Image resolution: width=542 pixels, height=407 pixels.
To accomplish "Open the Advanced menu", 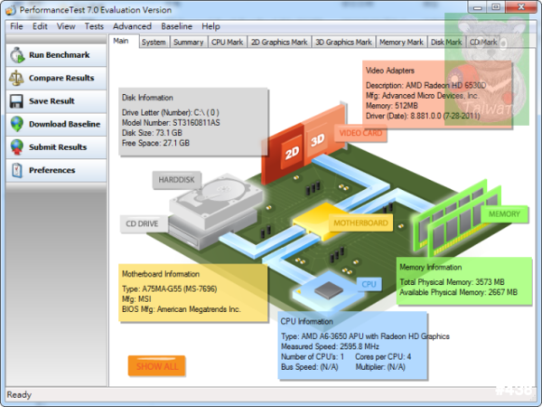I will 132,26.
